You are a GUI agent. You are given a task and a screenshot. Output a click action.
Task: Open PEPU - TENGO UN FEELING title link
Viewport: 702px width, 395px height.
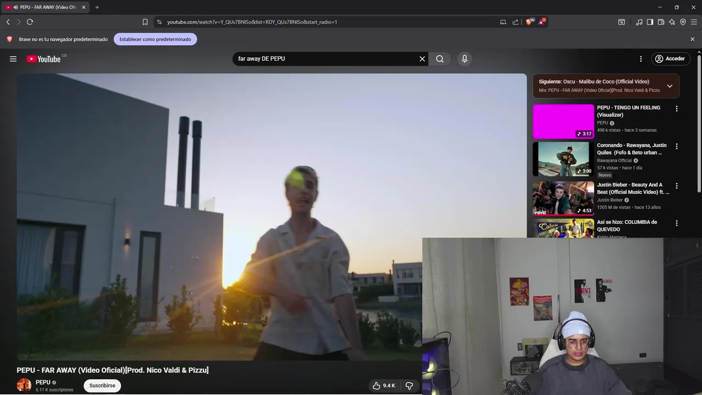pos(629,111)
